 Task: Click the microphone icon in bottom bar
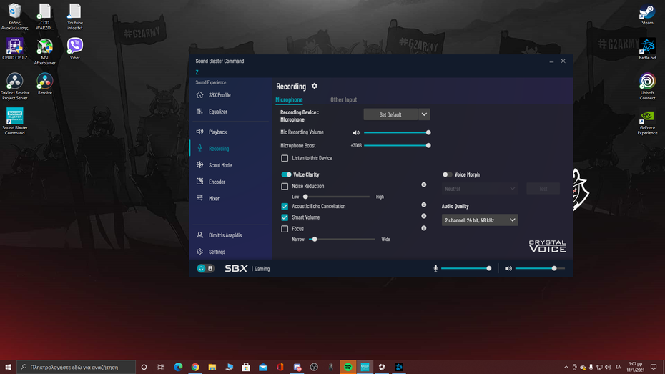pos(435,269)
